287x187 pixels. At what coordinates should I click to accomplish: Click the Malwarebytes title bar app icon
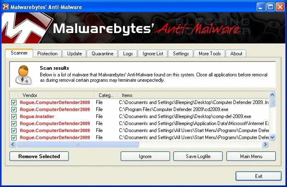click(6, 7)
